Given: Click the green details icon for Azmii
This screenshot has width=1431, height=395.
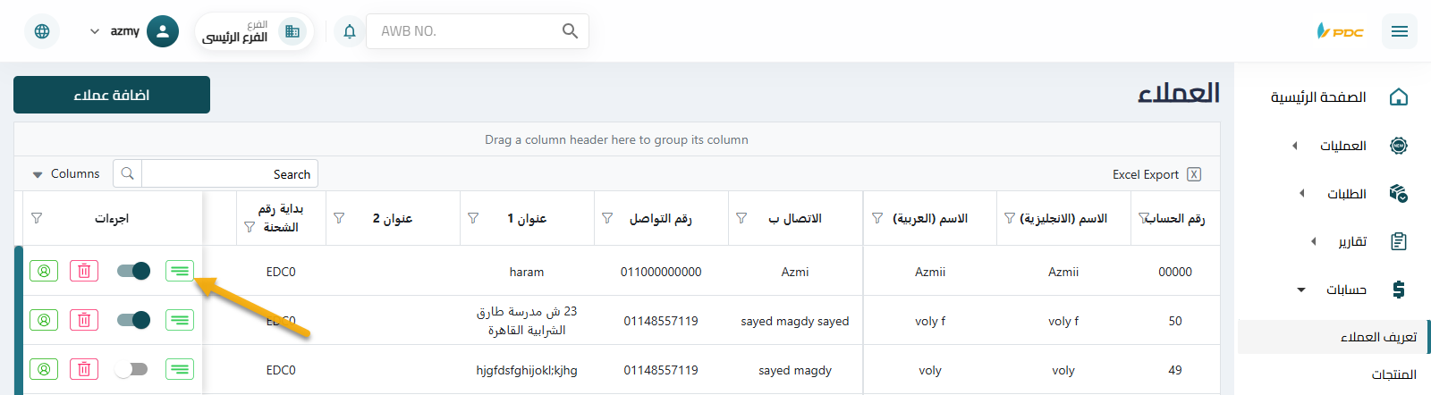Looking at the screenshot, I should [x=180, y=271].
